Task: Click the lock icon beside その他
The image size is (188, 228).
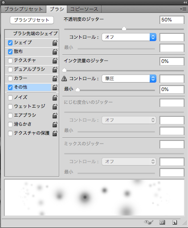Action: pos(55,87)
